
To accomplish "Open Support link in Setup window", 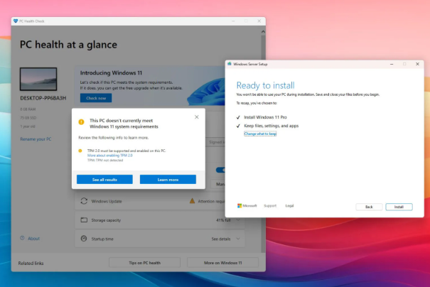I will point(270,205).
